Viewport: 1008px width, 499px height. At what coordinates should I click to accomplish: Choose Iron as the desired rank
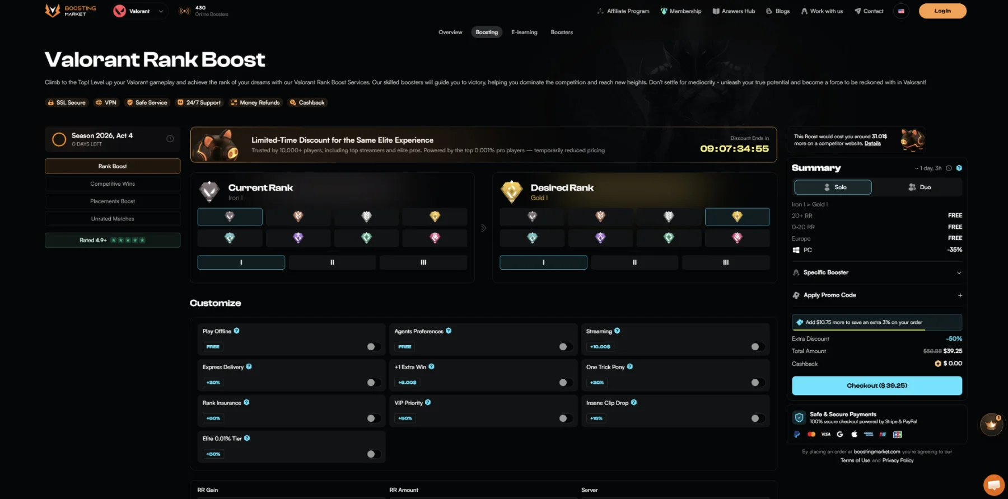(x=532, y=216)
